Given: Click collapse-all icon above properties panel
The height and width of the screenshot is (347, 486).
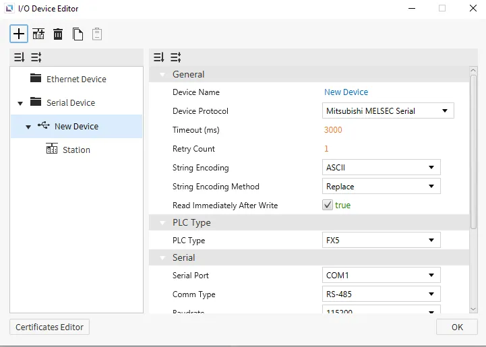Looking at the screenshot, I should (x=176, y=57).
